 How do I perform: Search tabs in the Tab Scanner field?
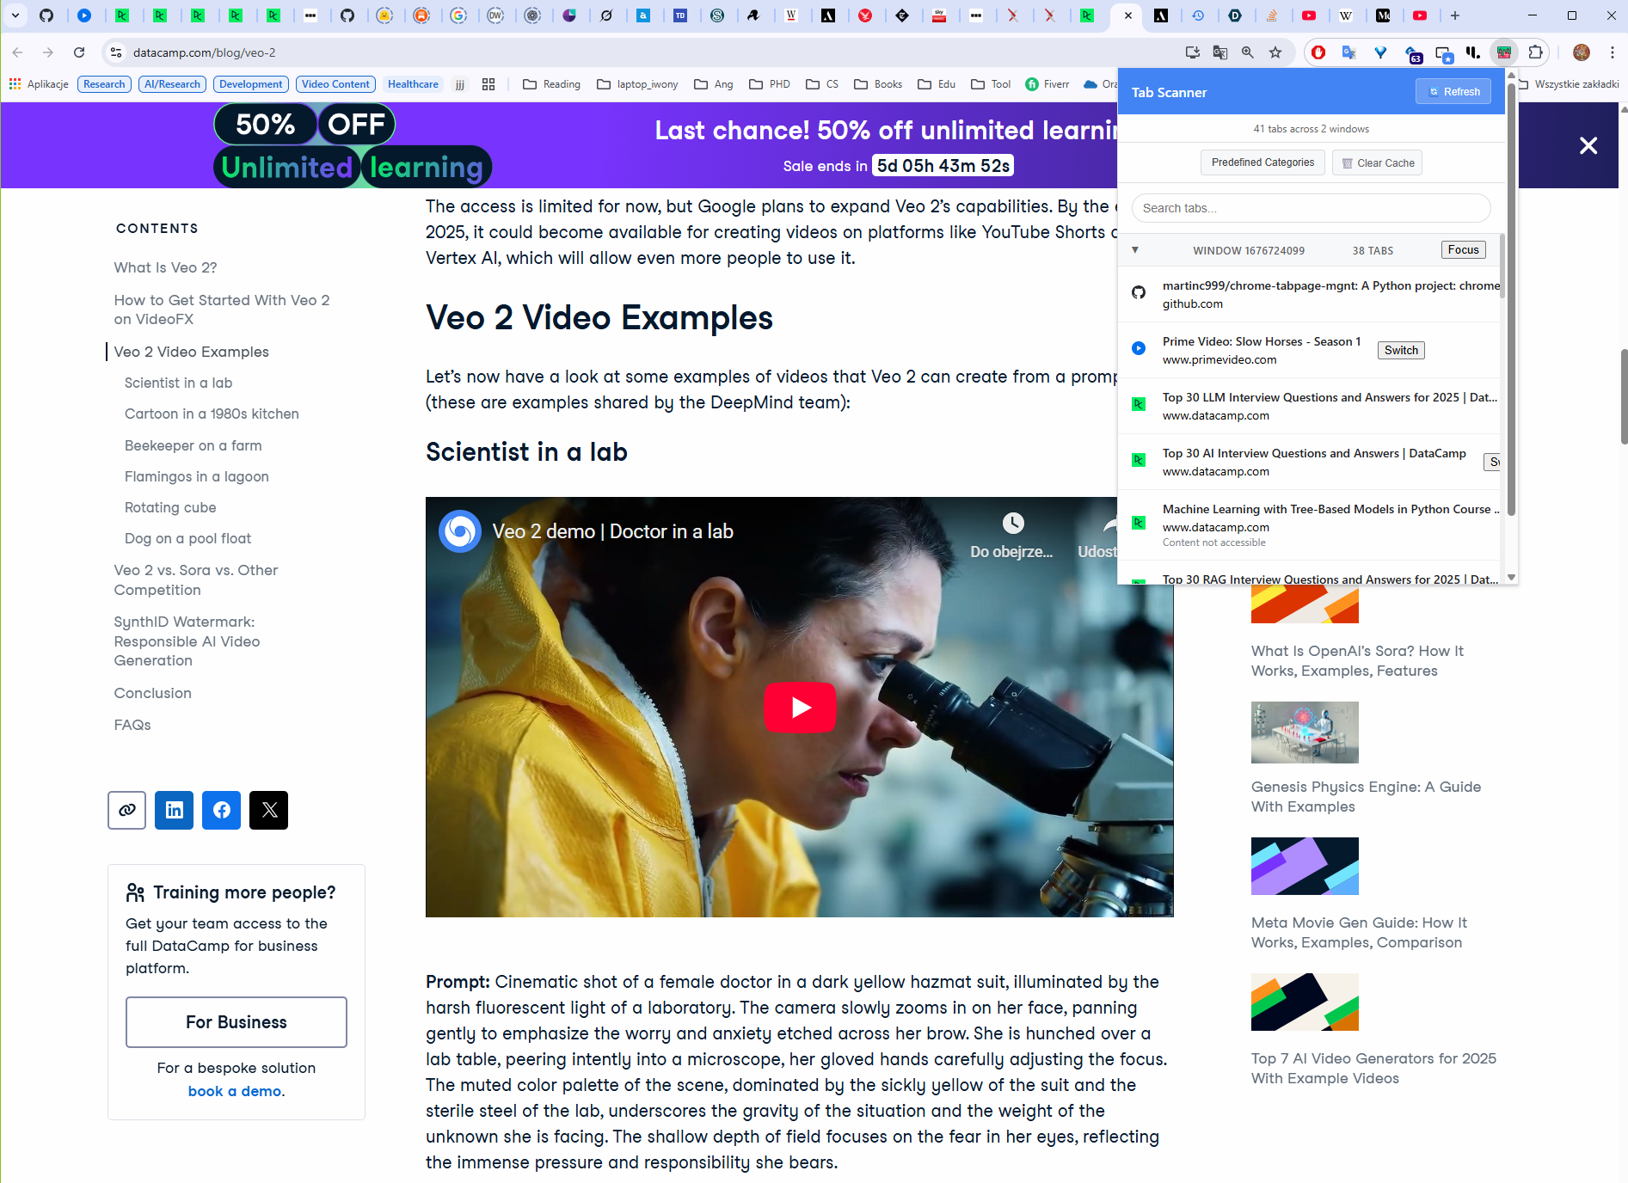pyautogui.click(x=1311, y=208)
